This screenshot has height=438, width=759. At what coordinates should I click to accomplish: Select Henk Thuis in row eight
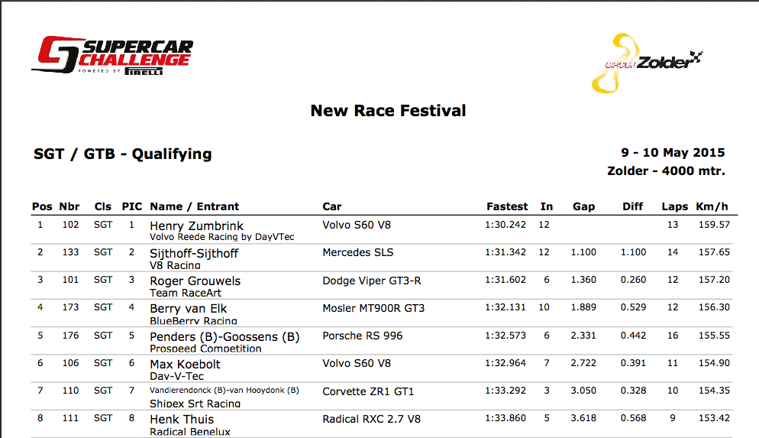pos(182,419)
